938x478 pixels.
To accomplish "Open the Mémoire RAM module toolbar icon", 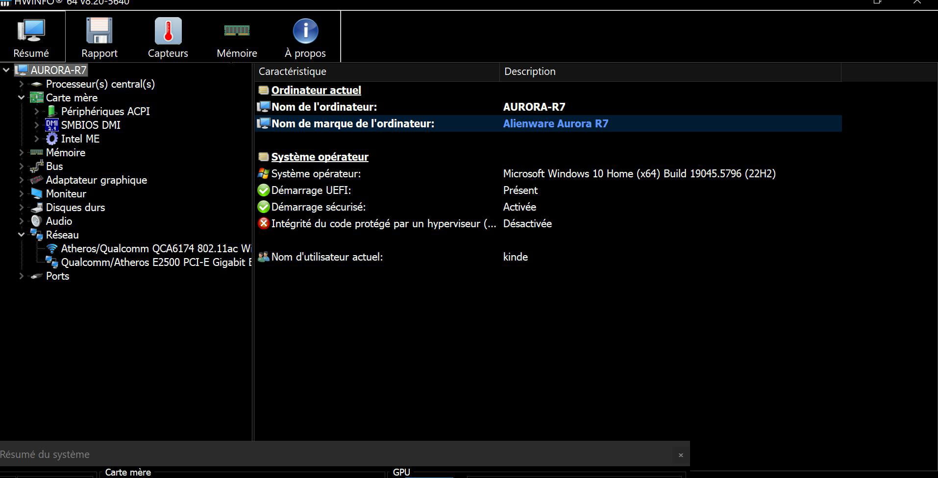I will click(237, 30).
